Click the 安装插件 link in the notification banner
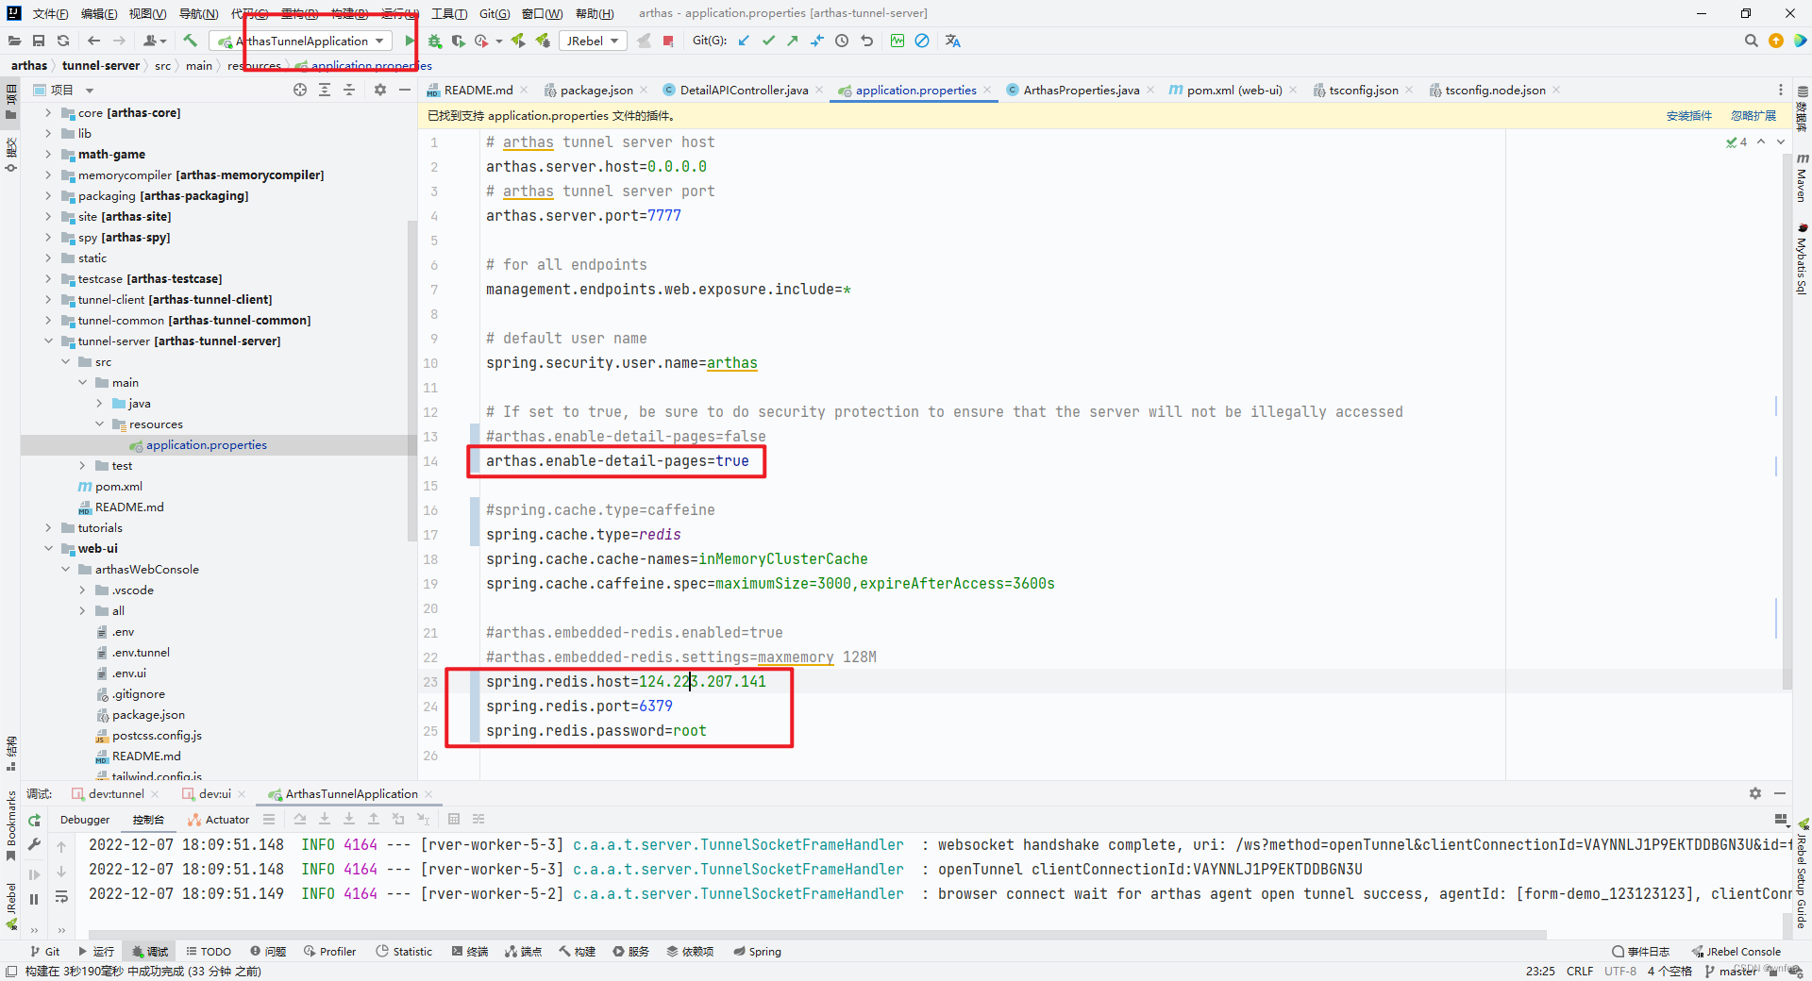 pos(1689,115)
